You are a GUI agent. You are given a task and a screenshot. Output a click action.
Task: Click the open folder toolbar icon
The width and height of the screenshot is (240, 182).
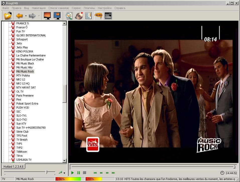(x=8, y=16)
